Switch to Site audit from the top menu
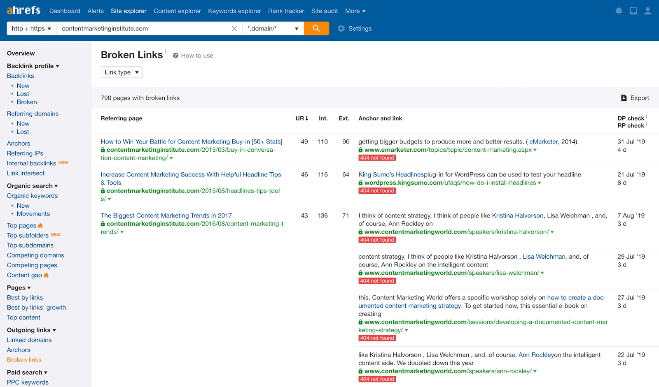Screen dimensions: 659x387 [324, 11]
